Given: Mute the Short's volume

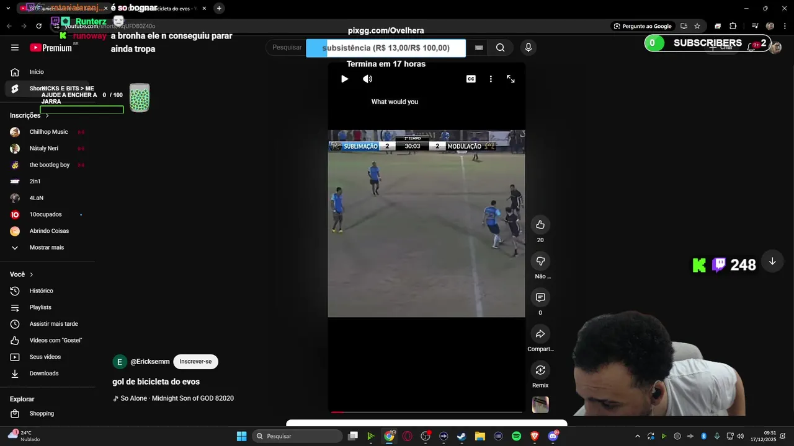Looking at the screenshot, I should [x=368, y=79].
